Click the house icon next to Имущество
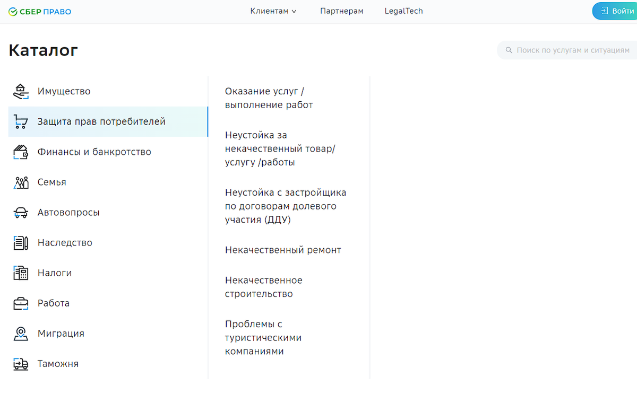Screen dimensions: 637x403 (x=21, y=91)
